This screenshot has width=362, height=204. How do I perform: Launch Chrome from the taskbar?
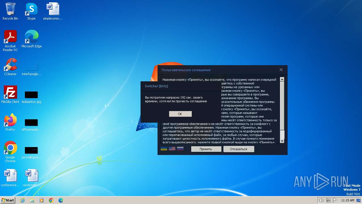pos(51,200)
